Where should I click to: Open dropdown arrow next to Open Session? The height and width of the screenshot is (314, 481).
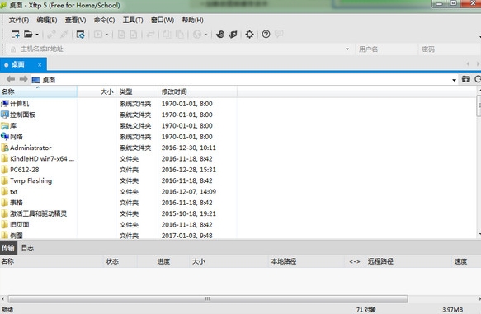[x=37, y=35]
